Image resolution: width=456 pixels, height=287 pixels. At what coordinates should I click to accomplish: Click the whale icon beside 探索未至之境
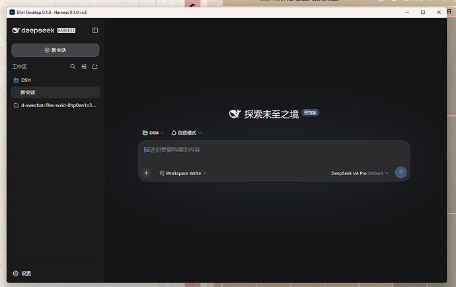(x=235, y=114)
